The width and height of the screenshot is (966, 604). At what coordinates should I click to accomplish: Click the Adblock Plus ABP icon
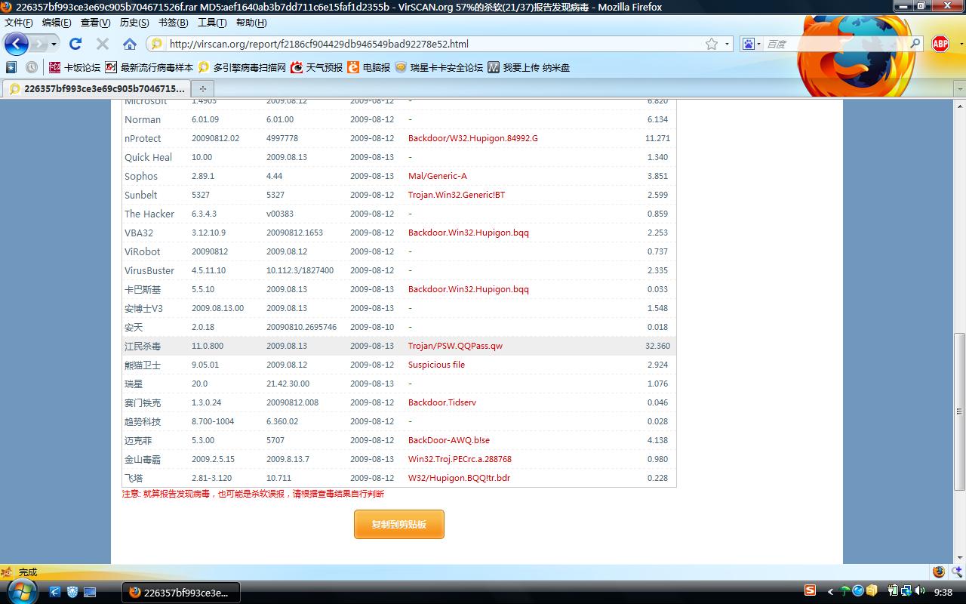tap(940, 44)
